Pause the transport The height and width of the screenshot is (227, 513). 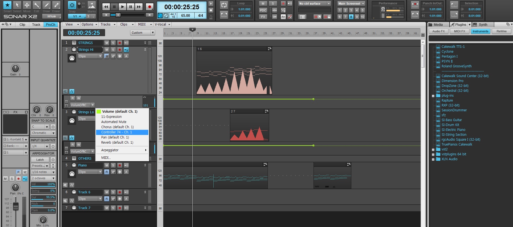click(x=131, y=7)
